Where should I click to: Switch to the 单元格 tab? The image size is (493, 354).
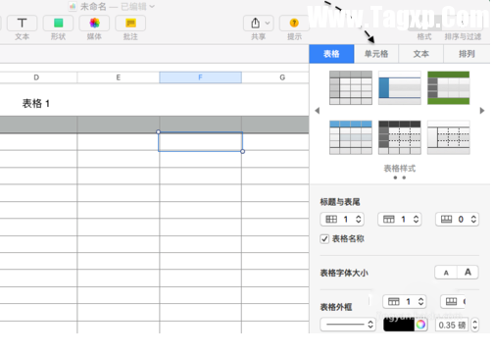pos(376,54)
